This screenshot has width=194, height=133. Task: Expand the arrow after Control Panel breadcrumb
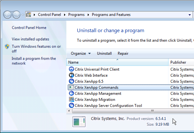tap(64, 15)
